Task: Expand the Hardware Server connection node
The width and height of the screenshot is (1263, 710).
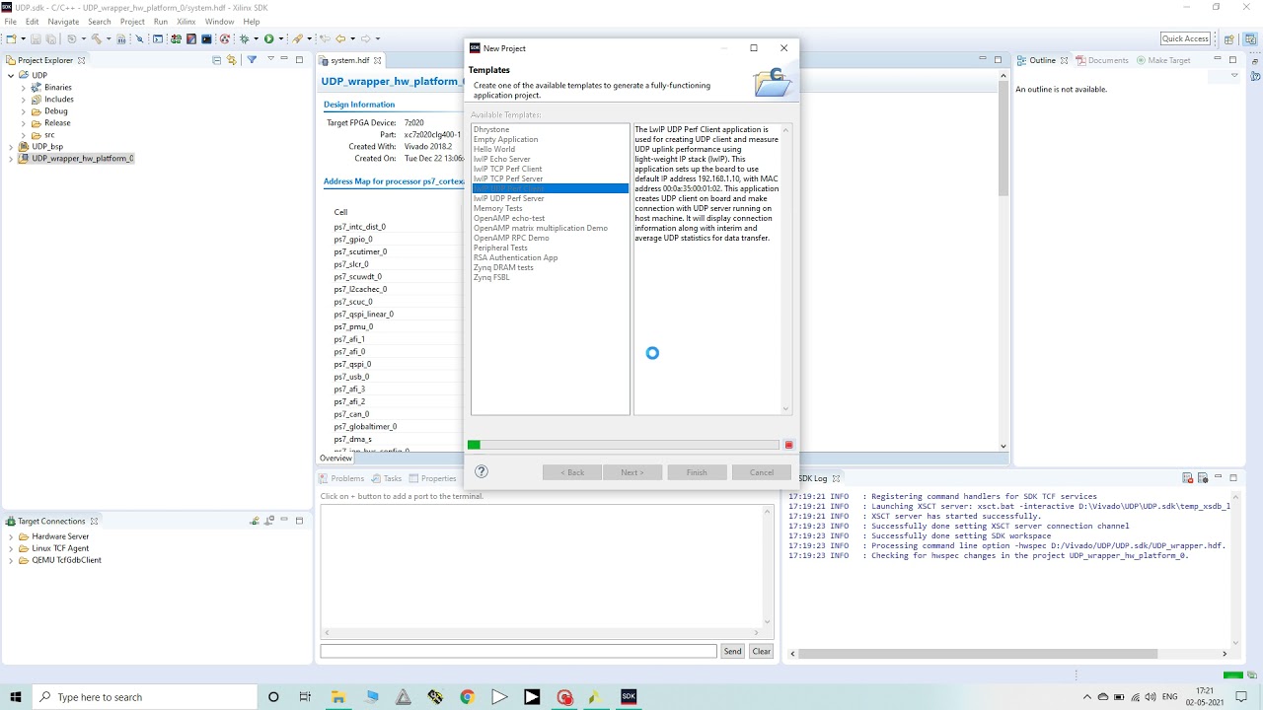Action: (11, 536)
